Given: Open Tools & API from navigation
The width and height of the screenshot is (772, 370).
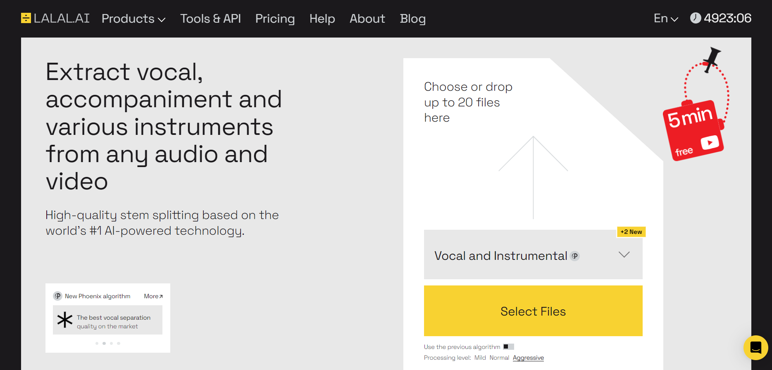Looking at the screenshot, I should (210, 19).
